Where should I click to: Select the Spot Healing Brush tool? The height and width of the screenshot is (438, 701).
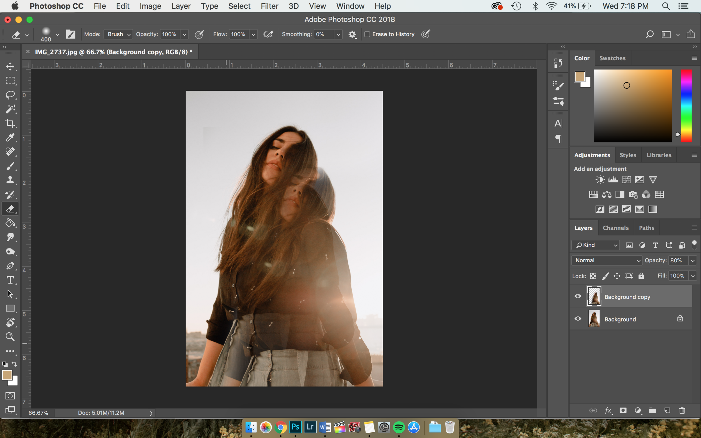coord(10,152)
